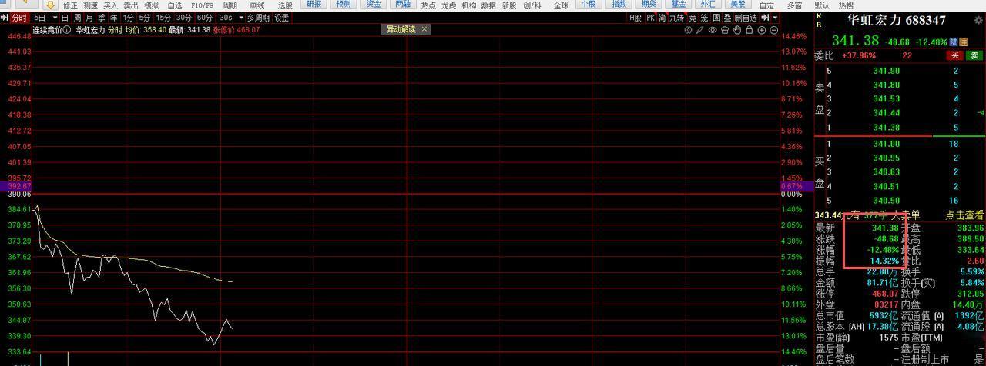Click the 期货 futures button
The height and width of the screenshot is (366, 986).
[649, 5]
